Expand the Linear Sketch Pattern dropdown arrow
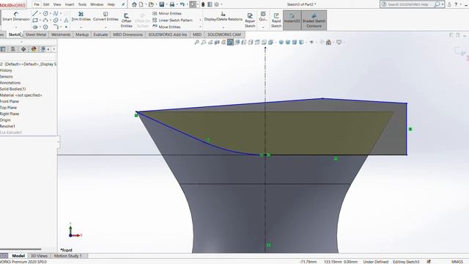This screenshot has width=469, height=264. pos(200,21)
